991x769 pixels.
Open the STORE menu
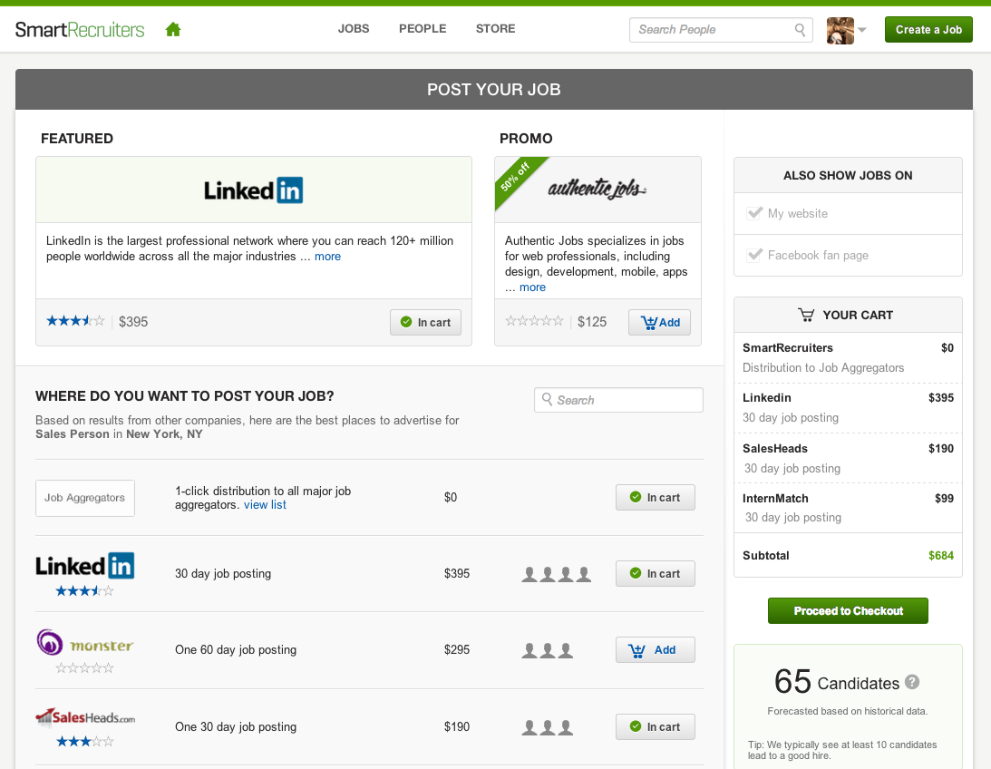pos(495,29)
